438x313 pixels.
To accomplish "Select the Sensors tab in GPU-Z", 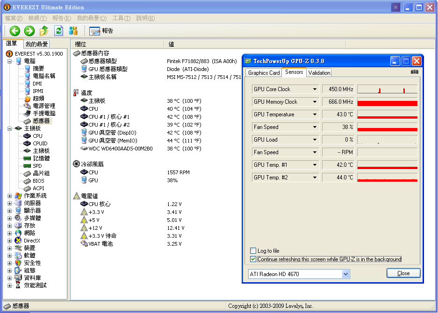I will (x=294, y=72).
